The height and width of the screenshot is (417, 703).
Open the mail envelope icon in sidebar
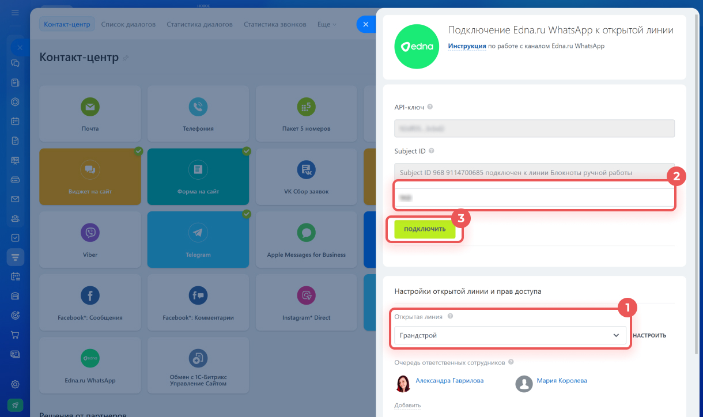(16, 199)
